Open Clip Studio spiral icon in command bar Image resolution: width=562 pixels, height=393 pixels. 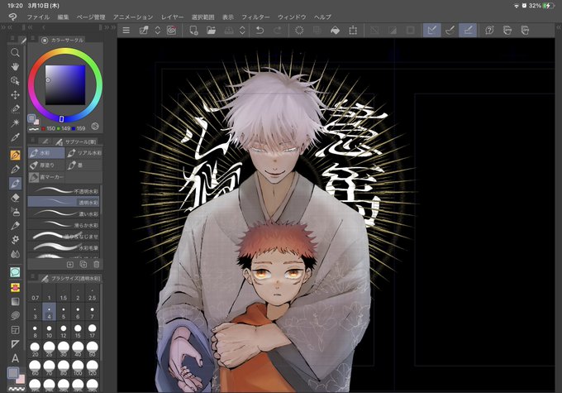pyautogui.click(x=172, y=31)
